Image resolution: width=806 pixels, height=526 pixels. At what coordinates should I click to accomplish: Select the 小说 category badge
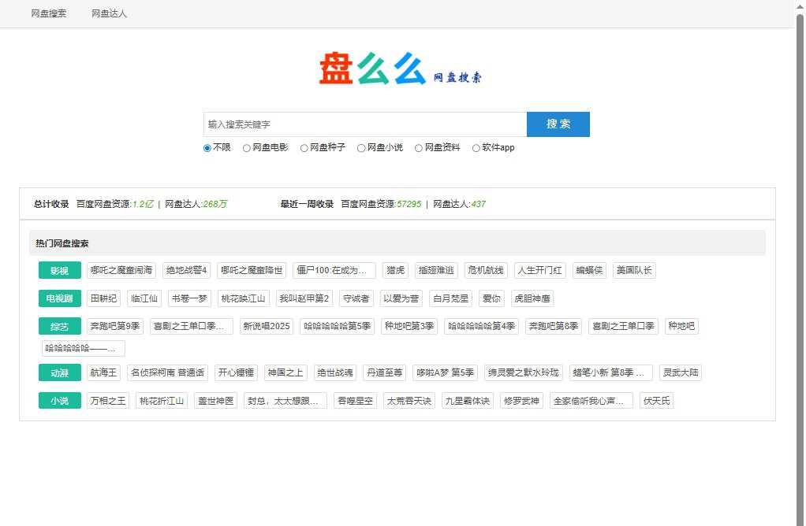[59, 400]
